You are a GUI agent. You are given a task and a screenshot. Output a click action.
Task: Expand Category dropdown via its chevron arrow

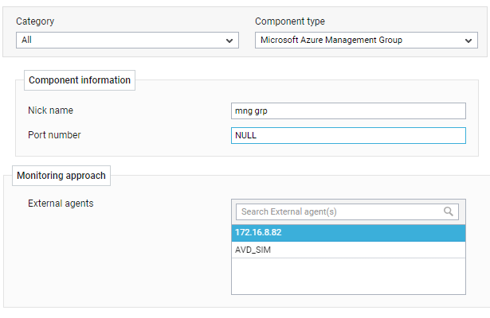coord(229,41)
